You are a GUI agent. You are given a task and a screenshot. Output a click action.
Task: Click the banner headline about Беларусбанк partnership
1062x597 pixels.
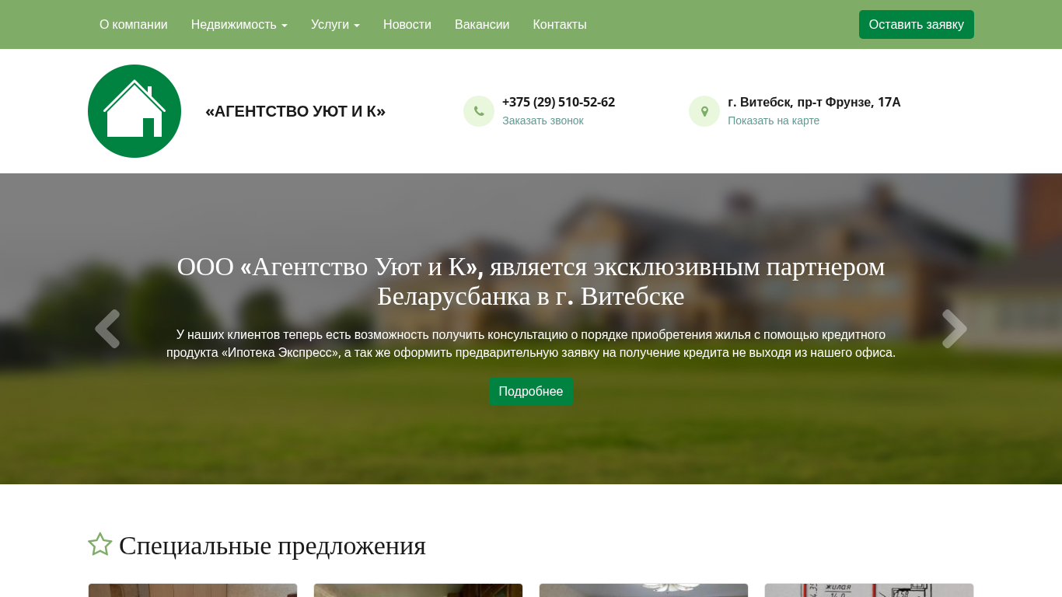click(531, 281)
